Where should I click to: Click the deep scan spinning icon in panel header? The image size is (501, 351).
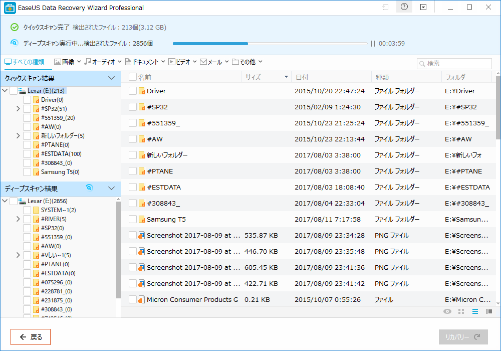click(x=90, y=188)
